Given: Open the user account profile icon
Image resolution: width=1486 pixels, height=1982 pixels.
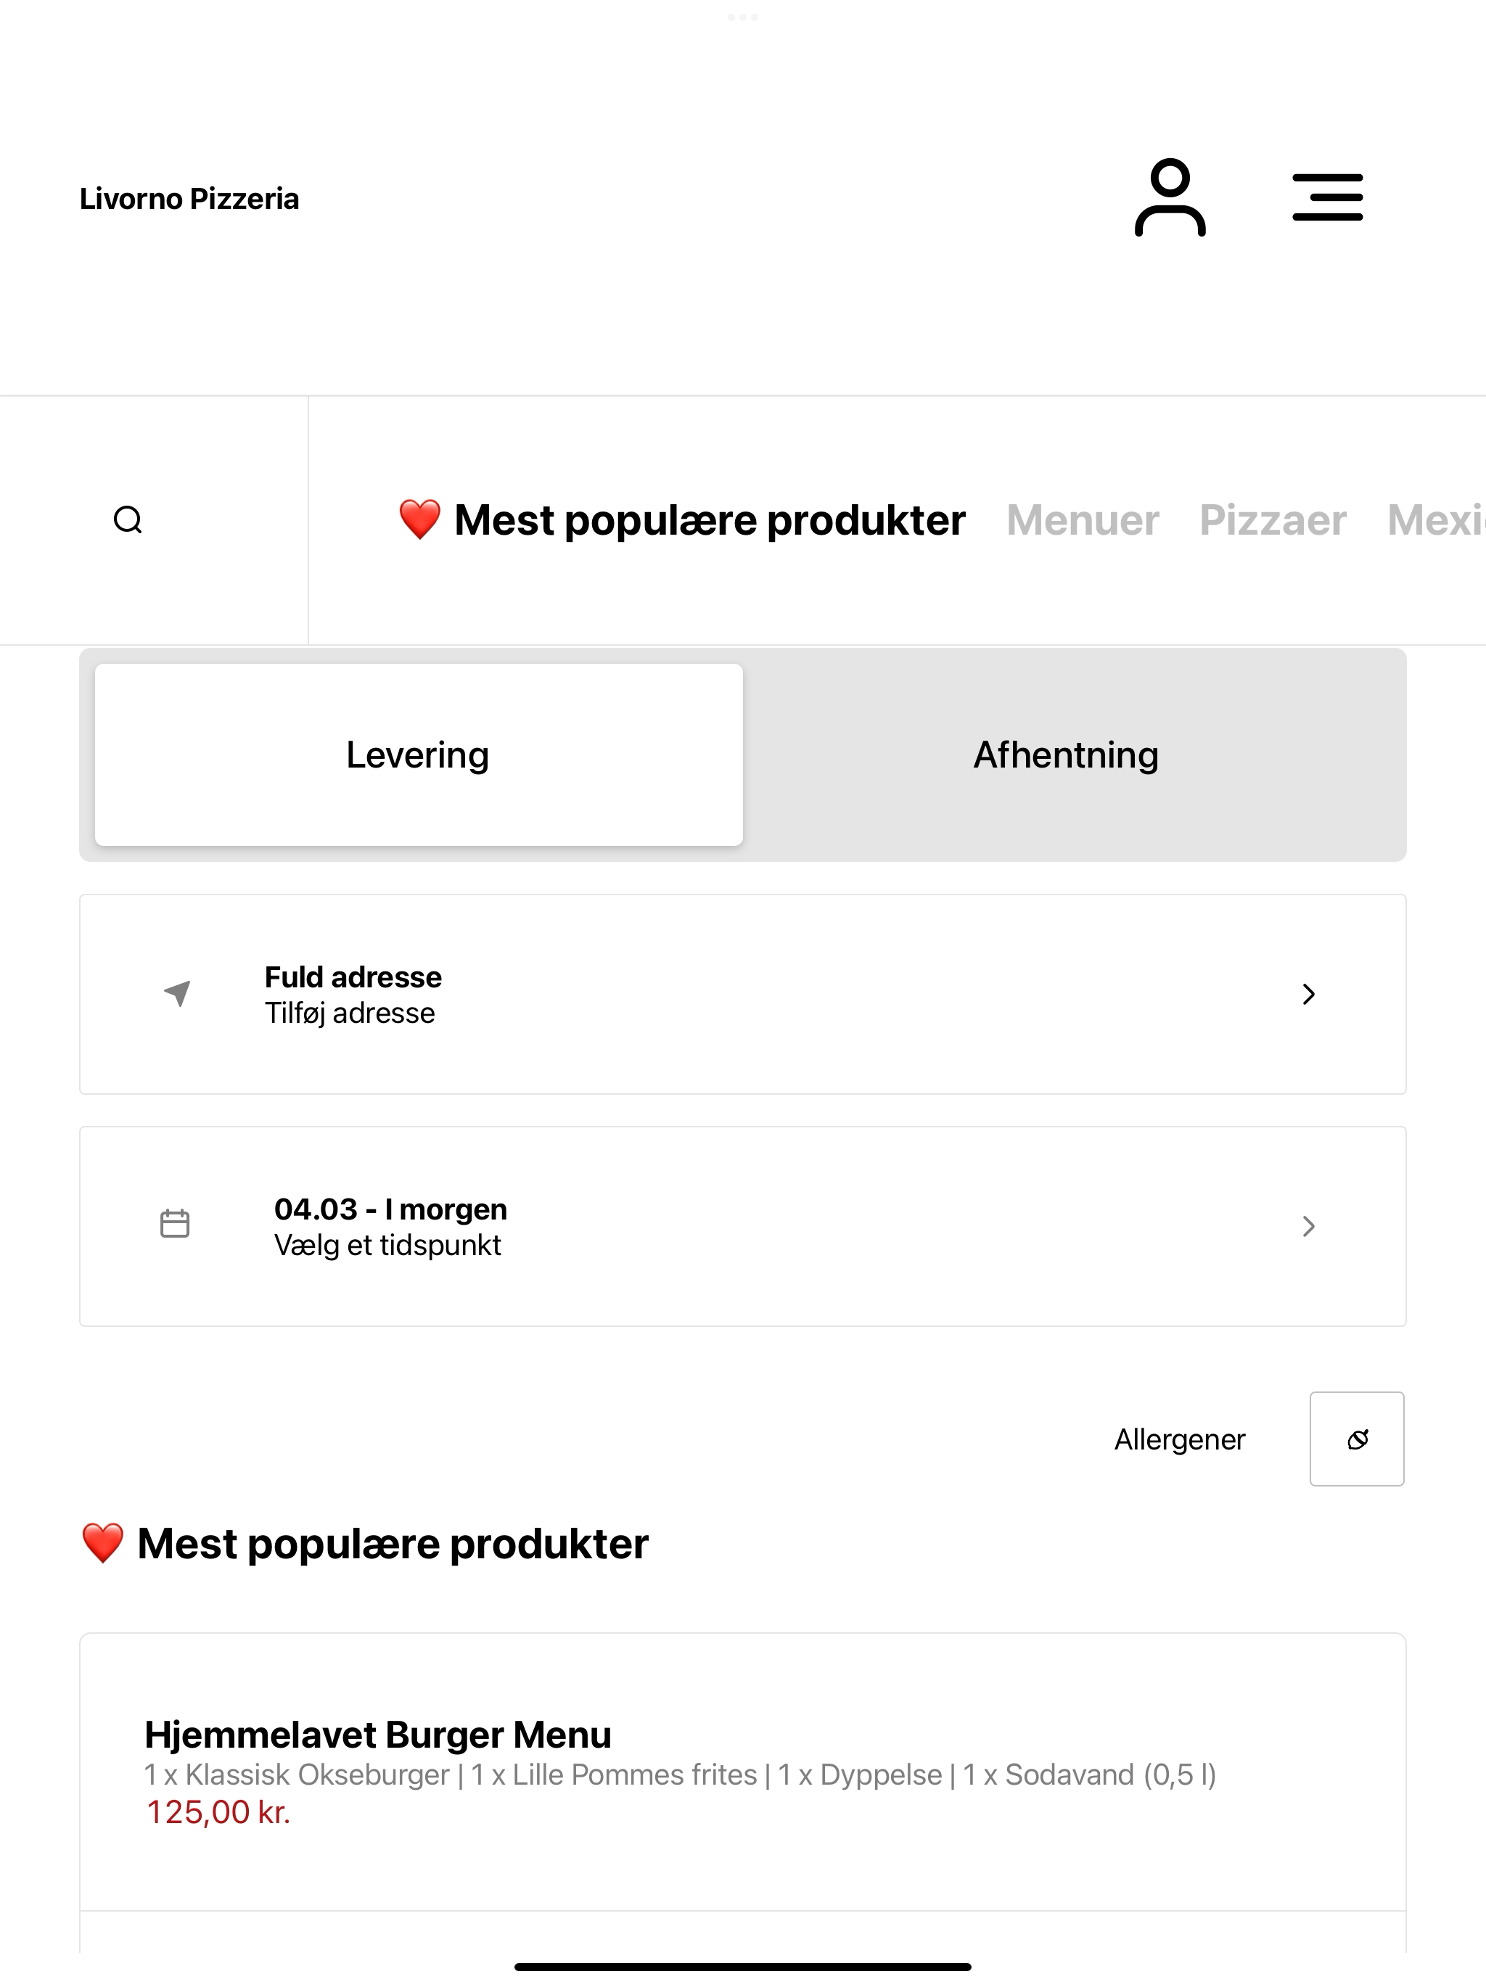Looking at the screenshot, I should coord(1170,197).
